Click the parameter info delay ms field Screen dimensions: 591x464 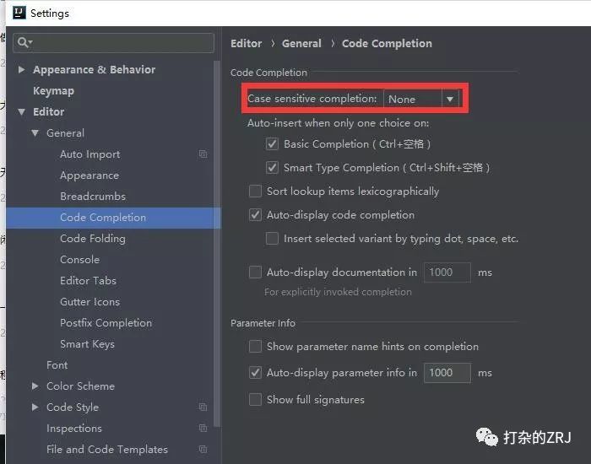[447, 373]
